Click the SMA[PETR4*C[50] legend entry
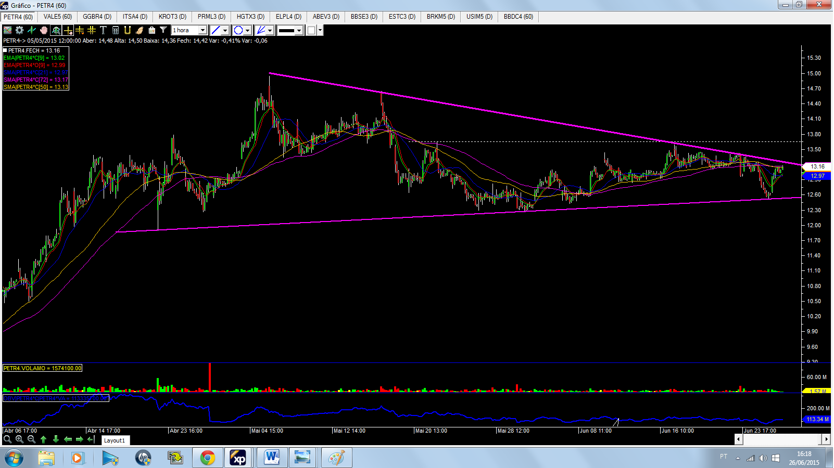Image resolution: width=834 pixels, height=468 pixels. (36, 87)
